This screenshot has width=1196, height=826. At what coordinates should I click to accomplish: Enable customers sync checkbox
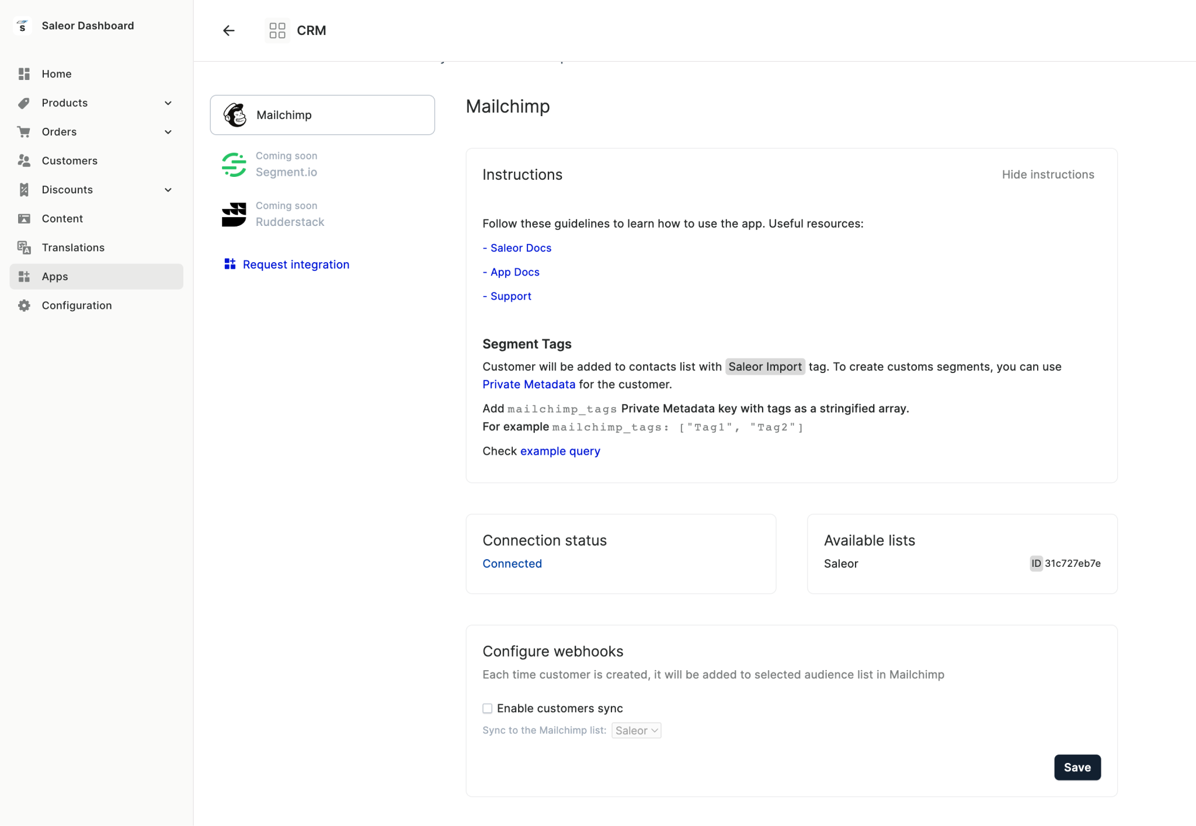(x=487, y=708)
